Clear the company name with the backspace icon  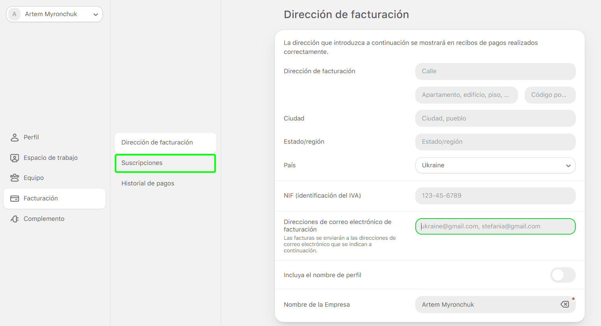(x=565, y=304)
